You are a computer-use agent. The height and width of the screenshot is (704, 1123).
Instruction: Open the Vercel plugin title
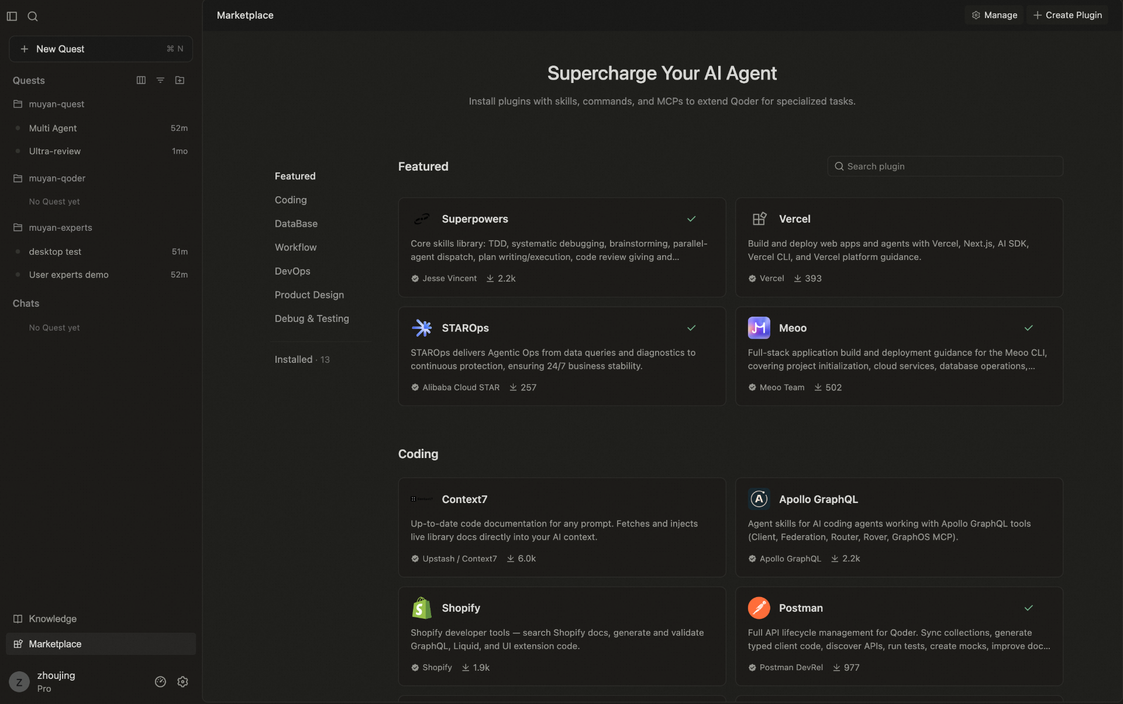794,219
